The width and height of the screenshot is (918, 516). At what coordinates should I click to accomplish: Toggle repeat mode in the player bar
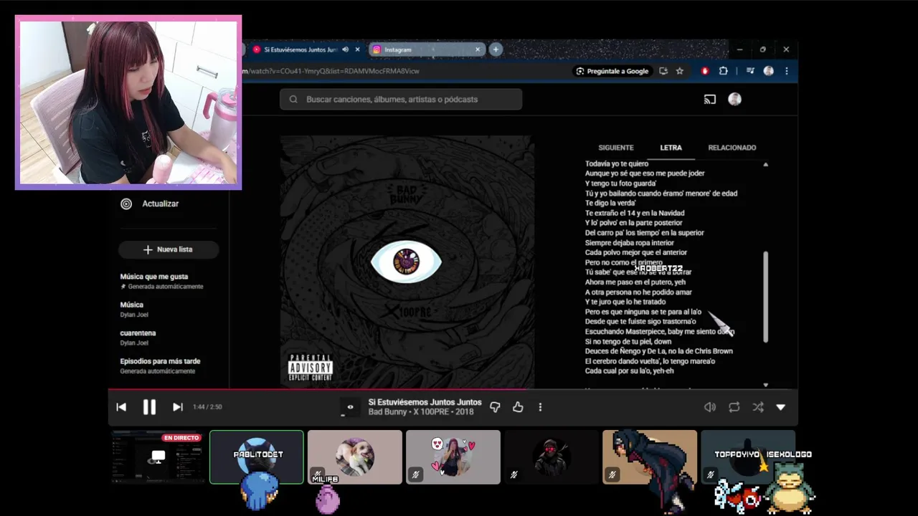734,407
